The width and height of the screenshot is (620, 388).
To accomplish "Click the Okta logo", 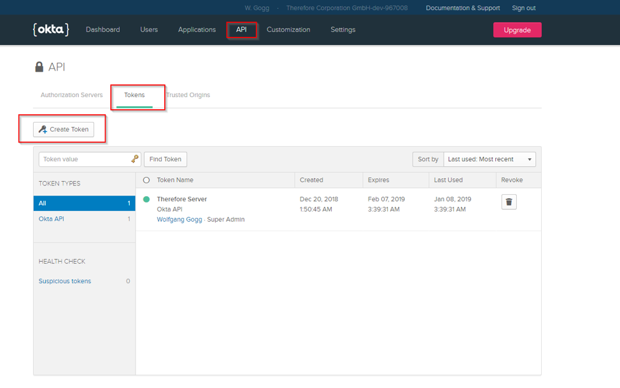I will (x=50, y=29).
